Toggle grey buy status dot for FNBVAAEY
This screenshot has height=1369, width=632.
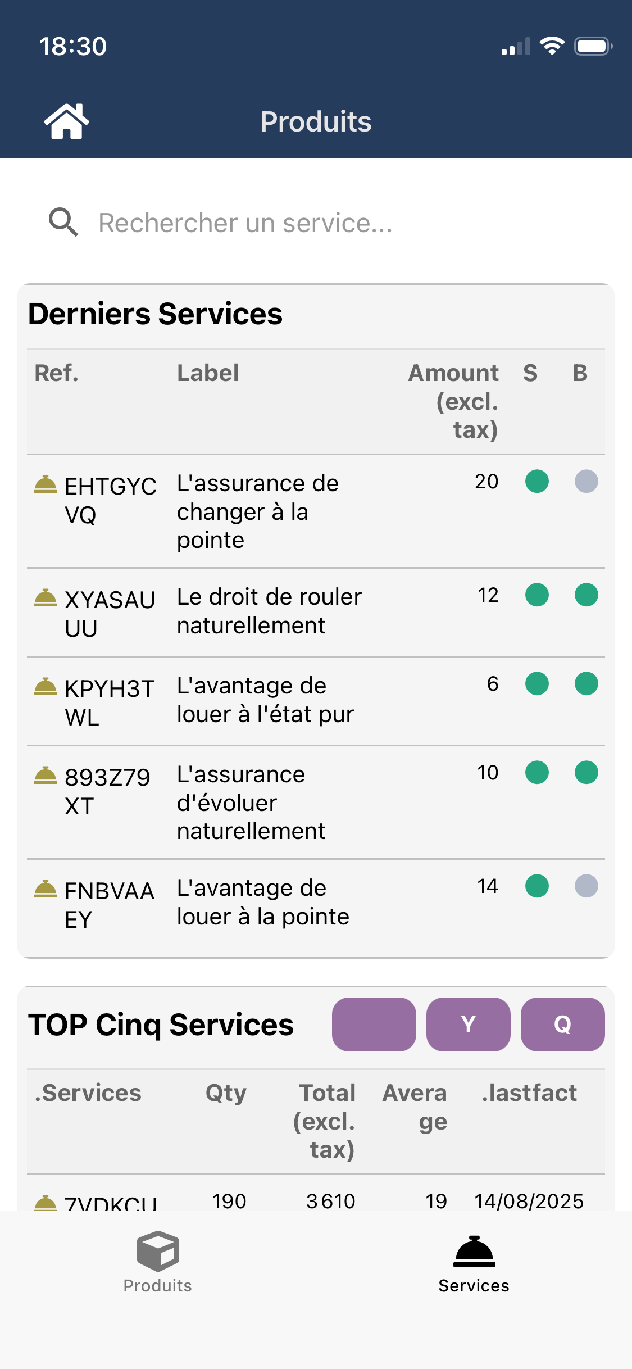pos(586,886)
